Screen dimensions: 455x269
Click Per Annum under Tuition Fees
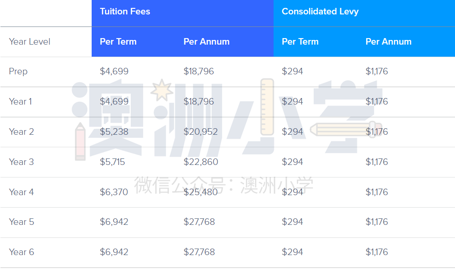(206, 42)
